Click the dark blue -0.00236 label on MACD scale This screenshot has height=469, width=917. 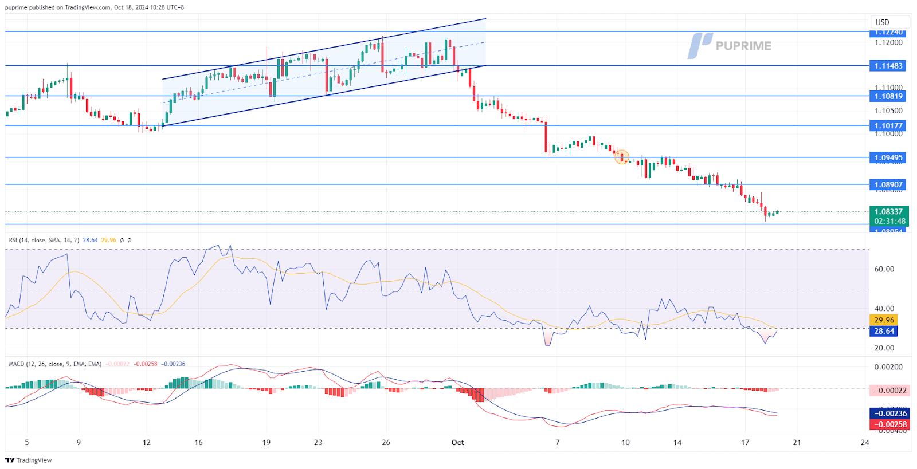tap(889, 413)
